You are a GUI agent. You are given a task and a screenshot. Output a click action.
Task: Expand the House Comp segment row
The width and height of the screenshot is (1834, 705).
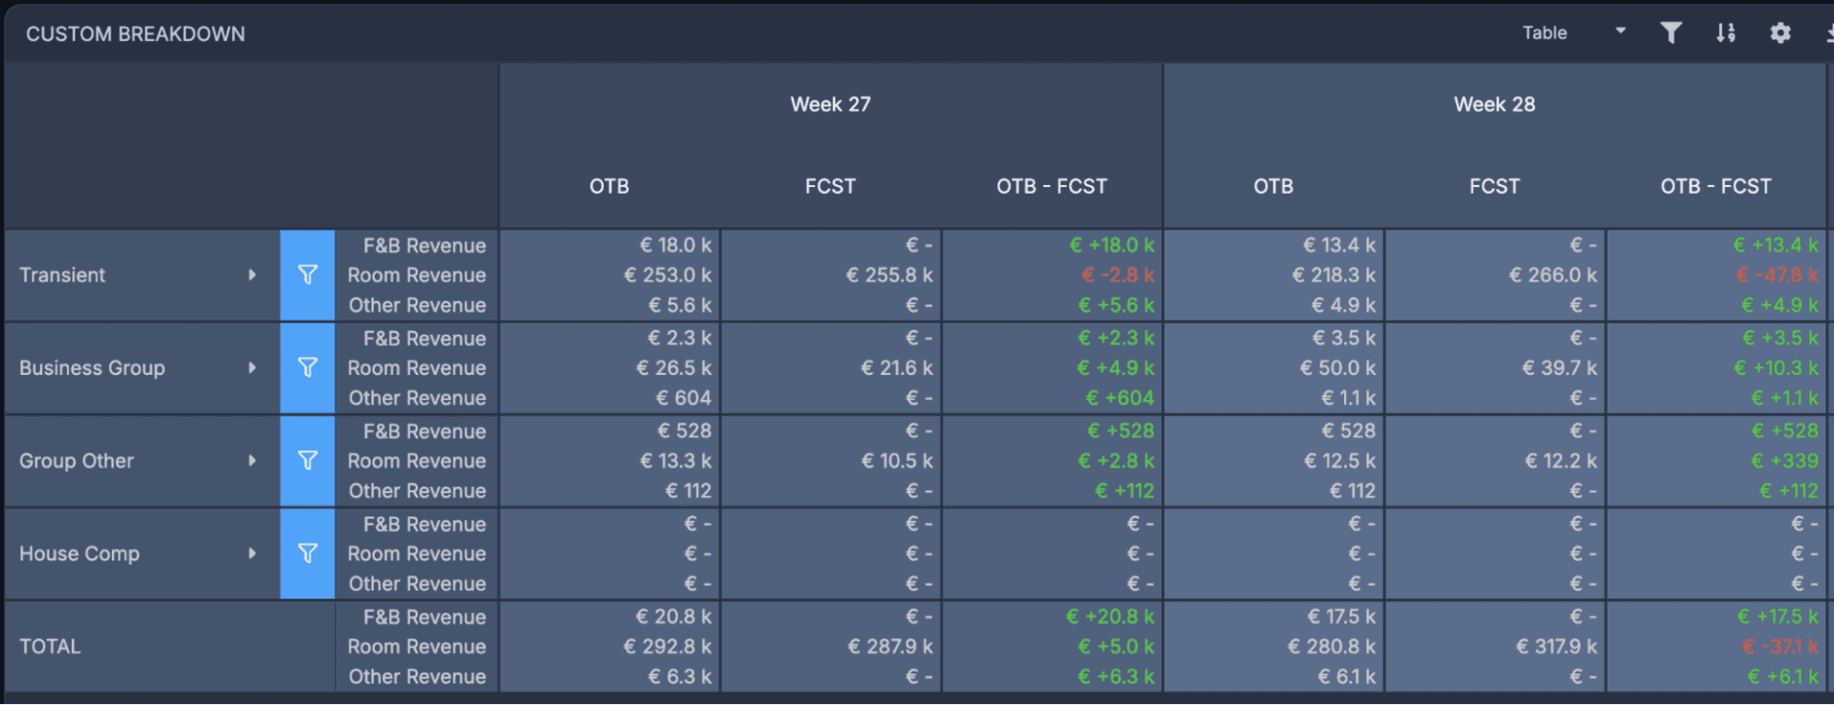[x=252, y=553]
